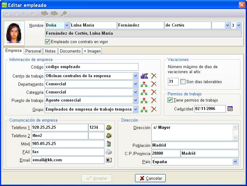Send email using the Email icon
This screenshot has height=186, width=247.
click(x=109, y=160)
